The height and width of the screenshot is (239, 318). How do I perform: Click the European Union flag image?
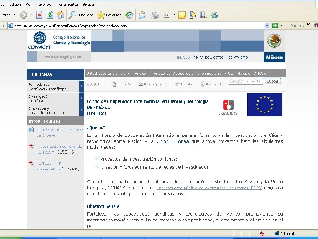265,104
